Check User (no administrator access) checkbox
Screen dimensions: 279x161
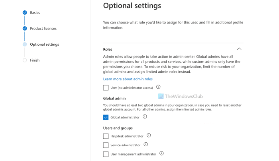(x=106, y=88)
